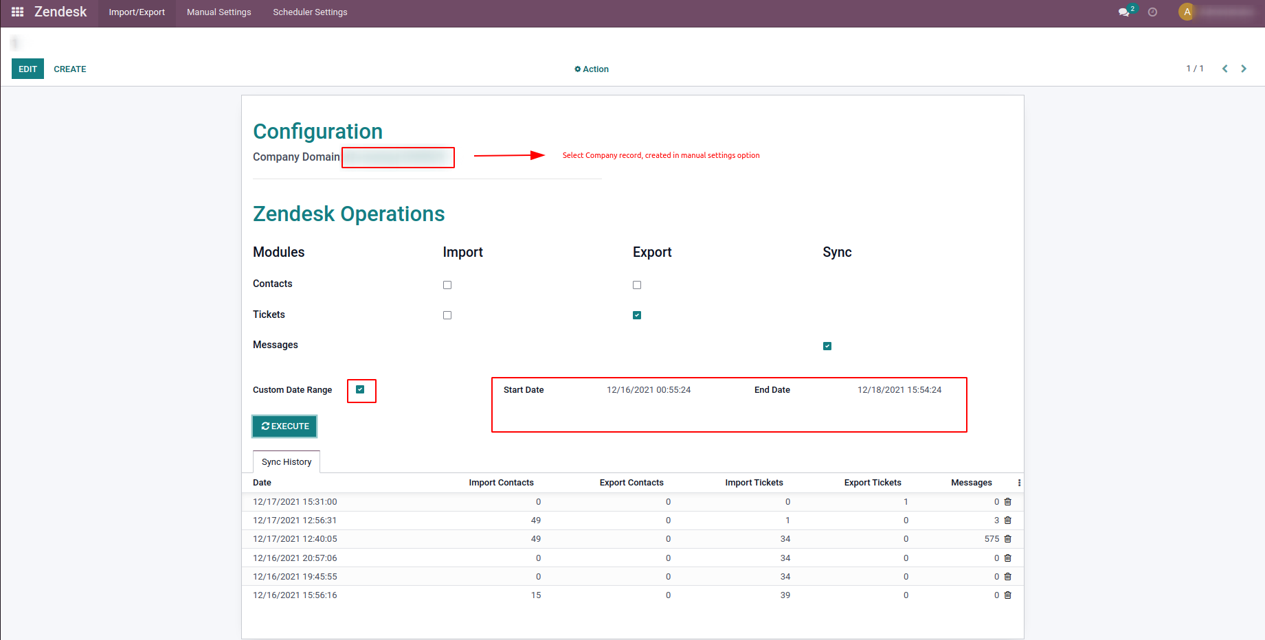This screenshot has height=640, width=1265.
Task: Sort by the Export Tickets column header
Action: click(873, 483)
